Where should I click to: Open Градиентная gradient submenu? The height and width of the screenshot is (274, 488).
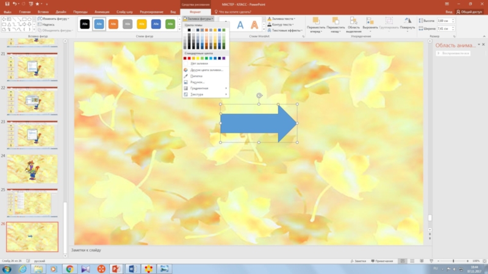[206, 88]
